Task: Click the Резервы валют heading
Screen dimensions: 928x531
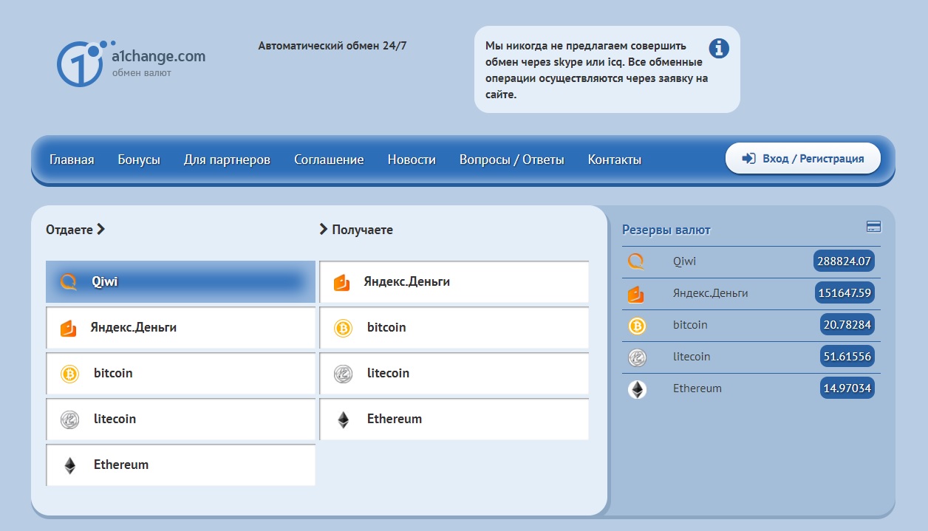Action: [666, 230]
